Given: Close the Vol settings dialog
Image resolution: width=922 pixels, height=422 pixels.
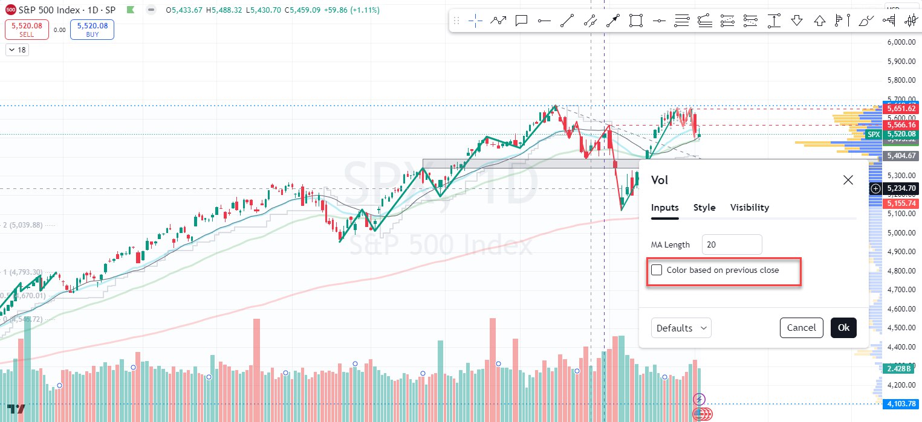Looking at the screenshot, I should pos(848,180).
